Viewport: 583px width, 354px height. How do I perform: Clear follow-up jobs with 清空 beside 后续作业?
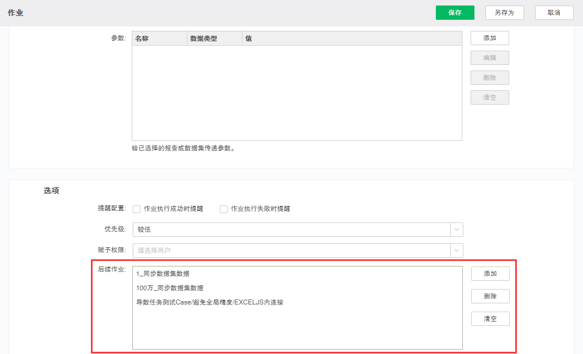[x=490, y=319]
